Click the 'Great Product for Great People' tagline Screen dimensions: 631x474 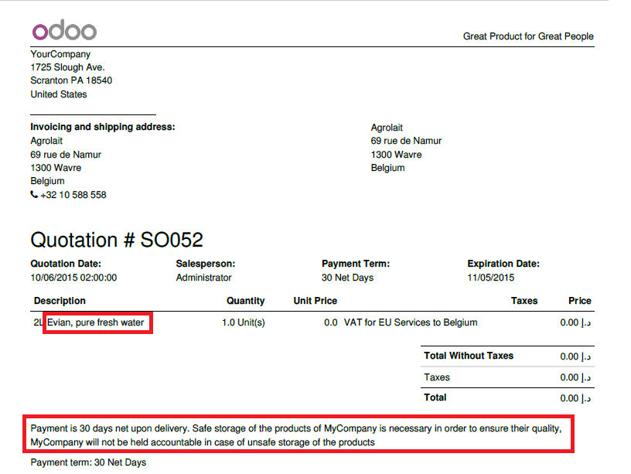pyautogui.click(x=528, y=36)
